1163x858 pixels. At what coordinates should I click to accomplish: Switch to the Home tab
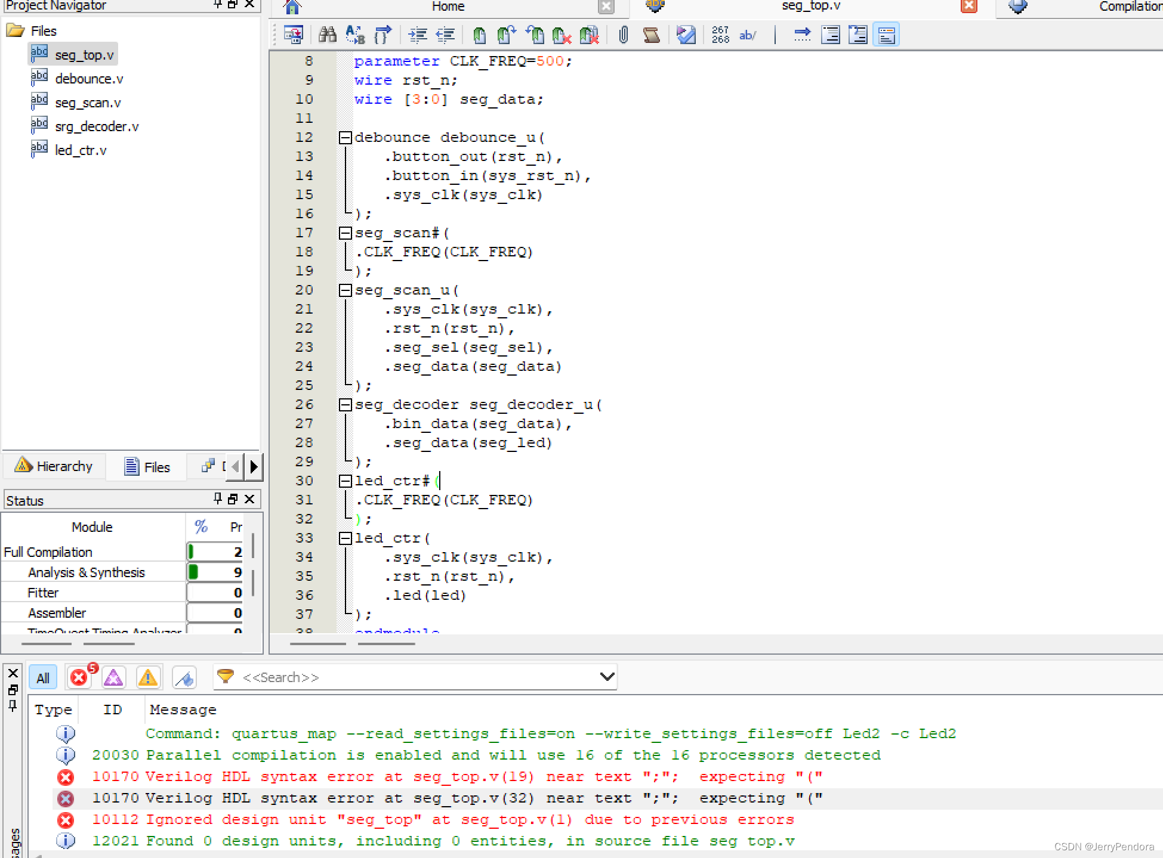[448, 7]
